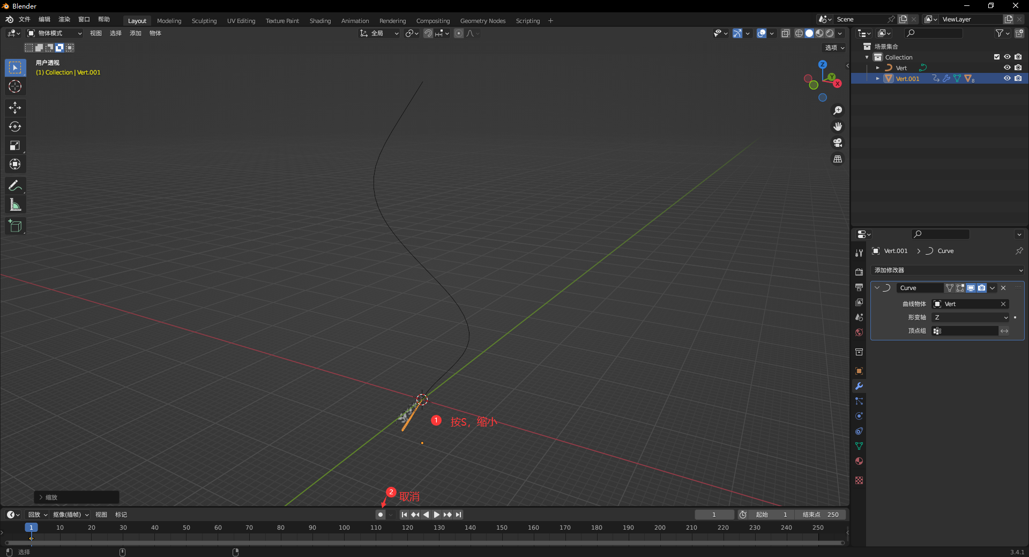1029x557 pixels.
Task: Play animation forward
Action: (x=437, y=515)
